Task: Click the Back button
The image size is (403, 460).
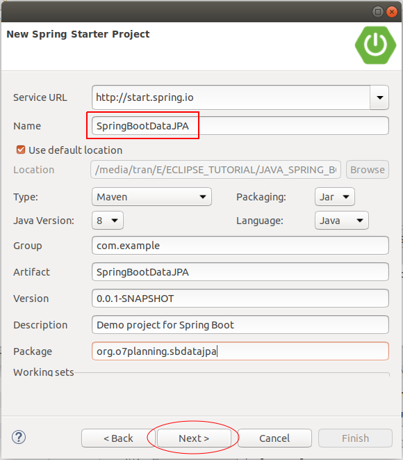Action: [x=118, y=438]
